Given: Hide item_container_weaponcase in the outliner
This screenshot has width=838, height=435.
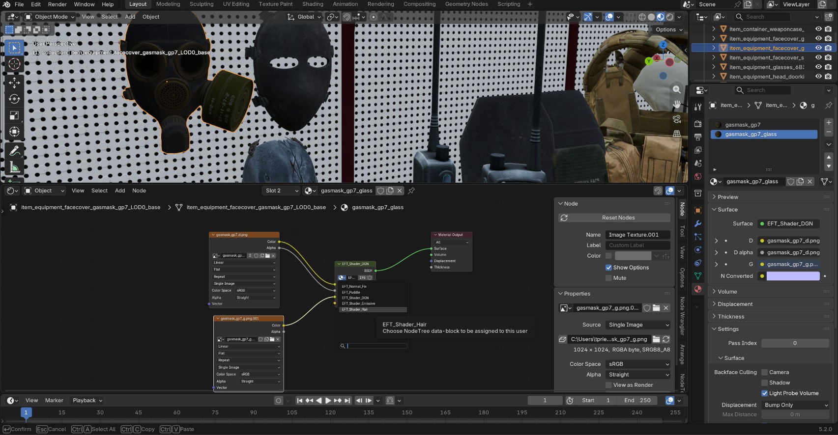Looking at the screenshot, I should click(818, 29).
